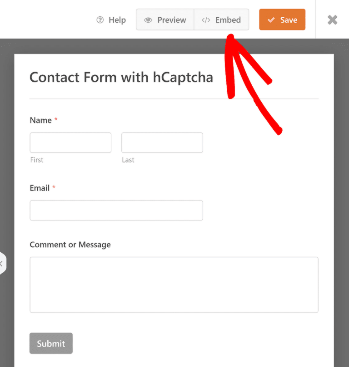Save the Contact Form with hCaptcha
The width and height of the screenshot is (349, 367).
[282, 20]
